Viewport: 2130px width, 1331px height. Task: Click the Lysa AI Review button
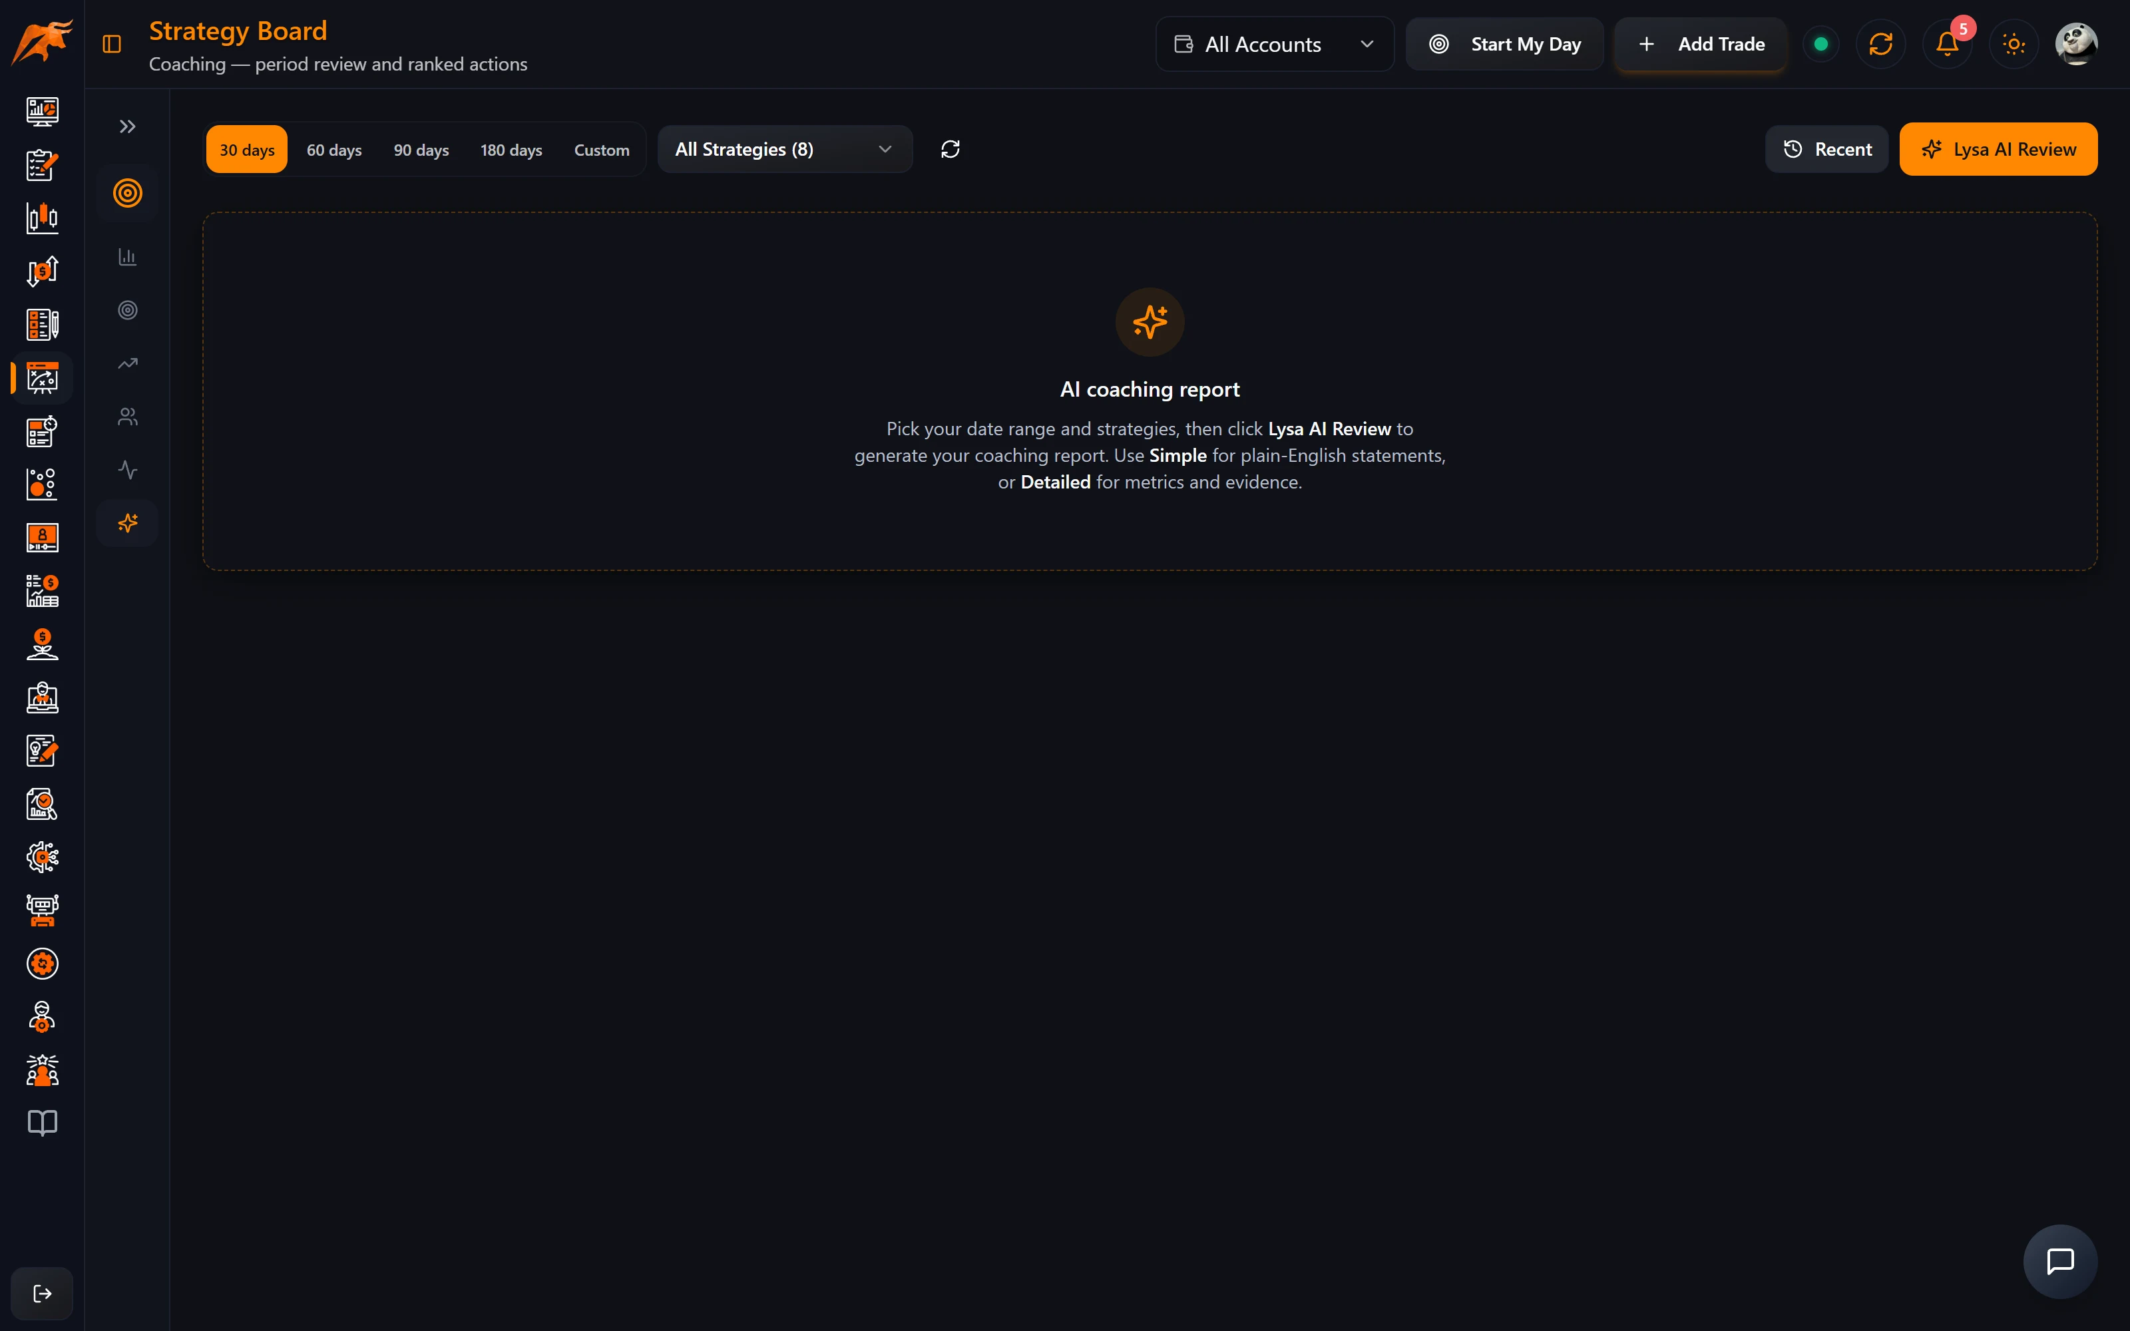[x=1998, y=150]
